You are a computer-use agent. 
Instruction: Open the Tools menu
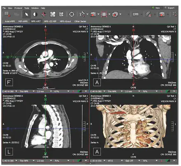coord(27,8)
